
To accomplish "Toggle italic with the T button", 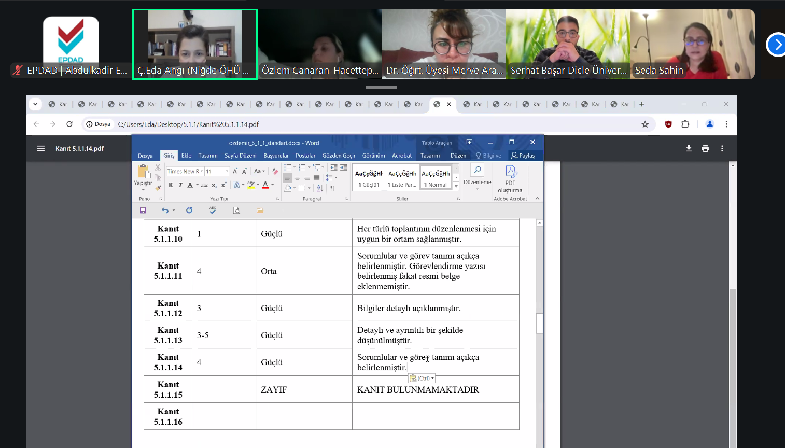I will [x=180, y=185].
